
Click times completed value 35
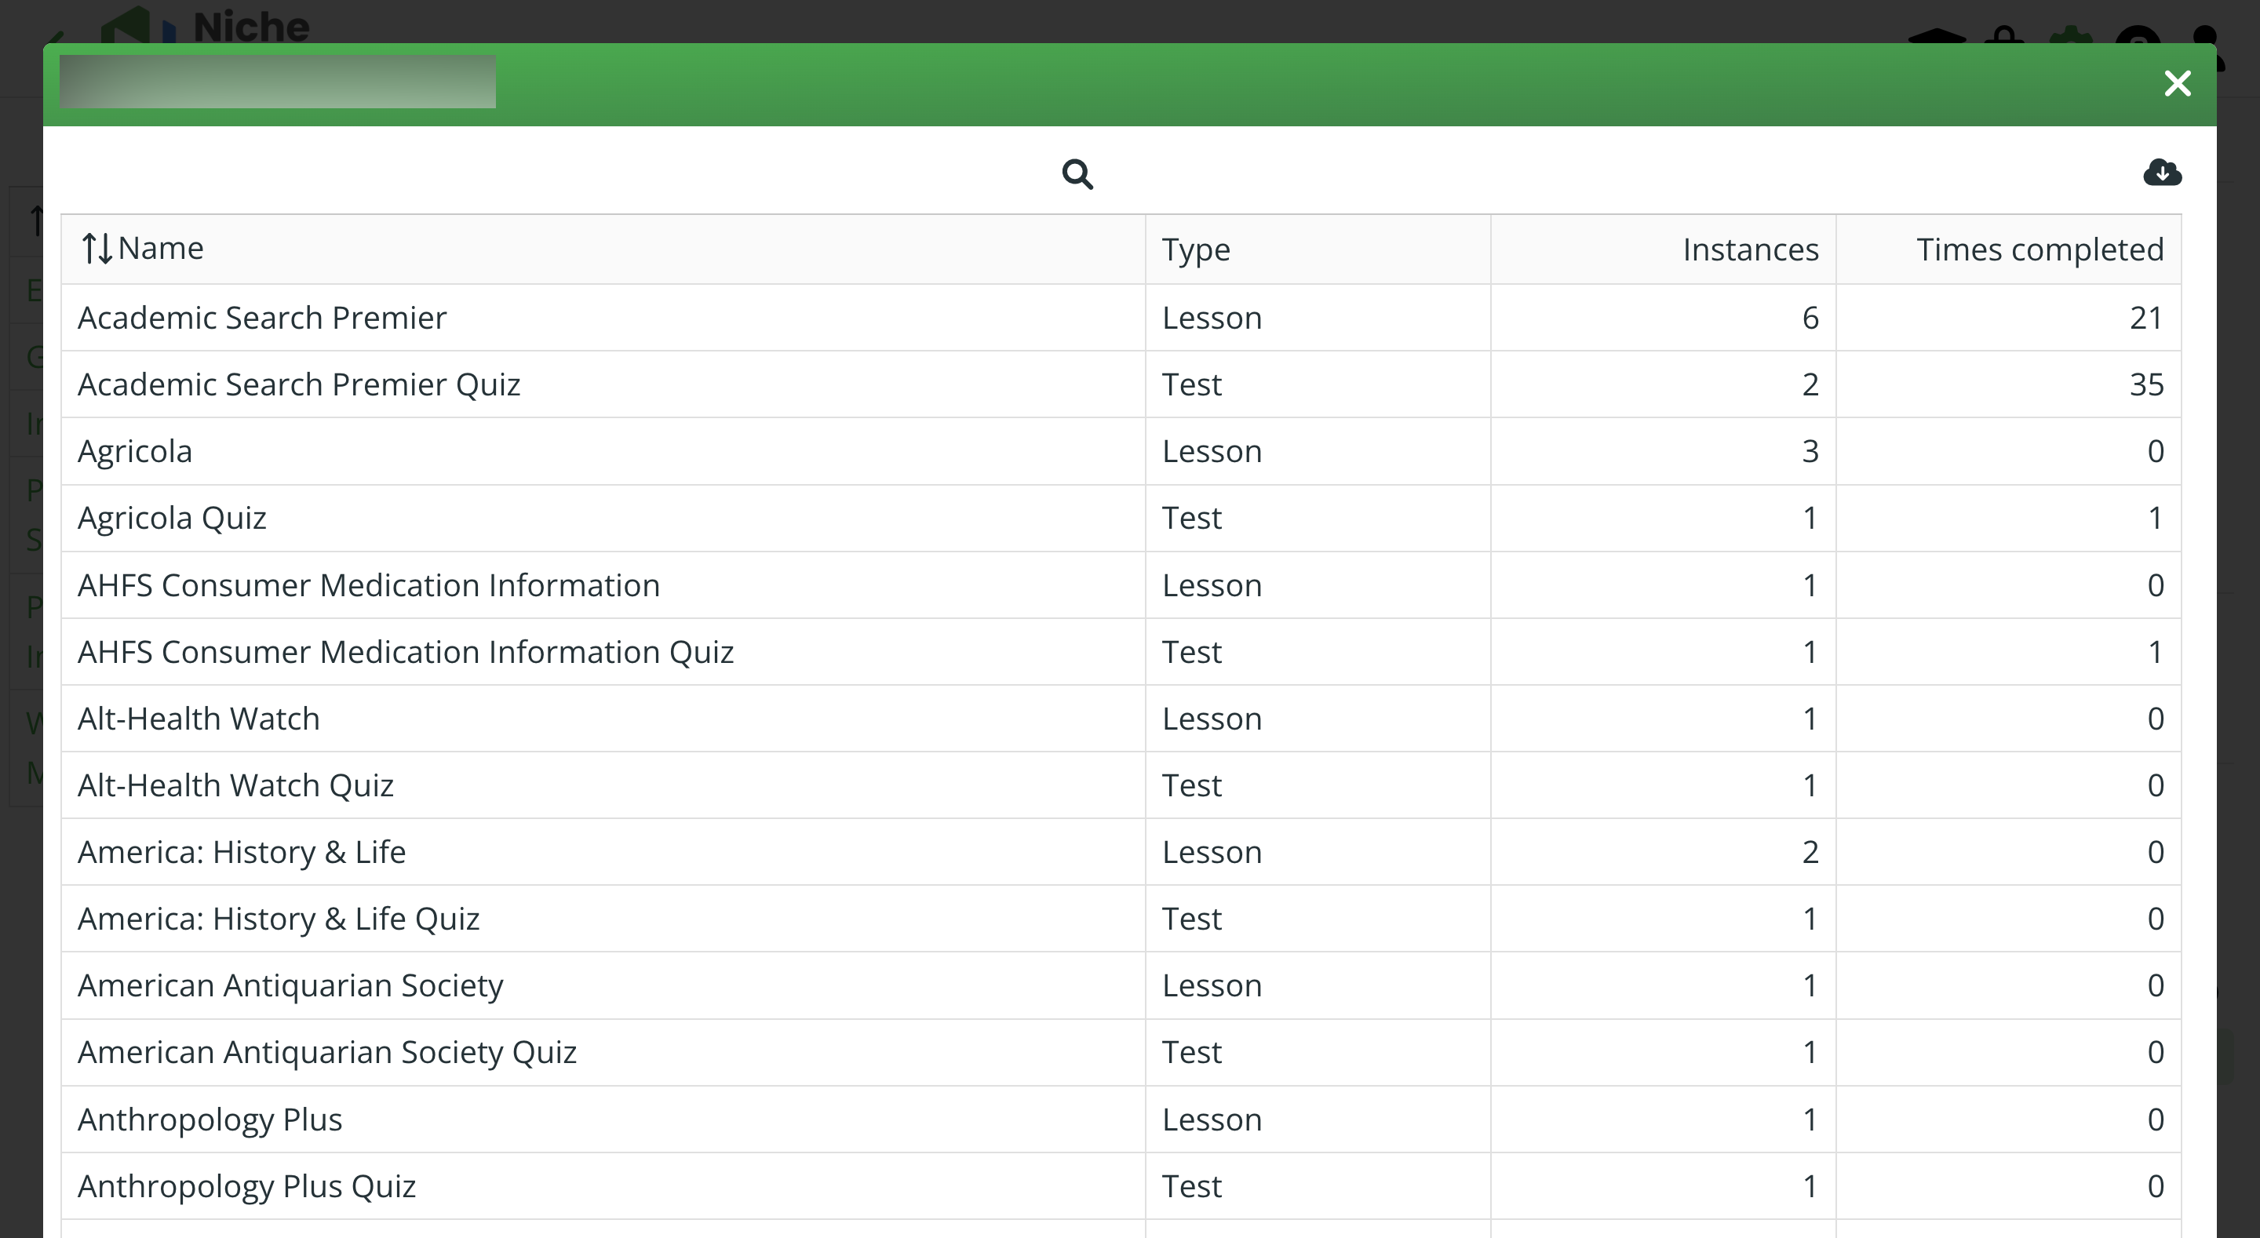tap(2146, 384)
